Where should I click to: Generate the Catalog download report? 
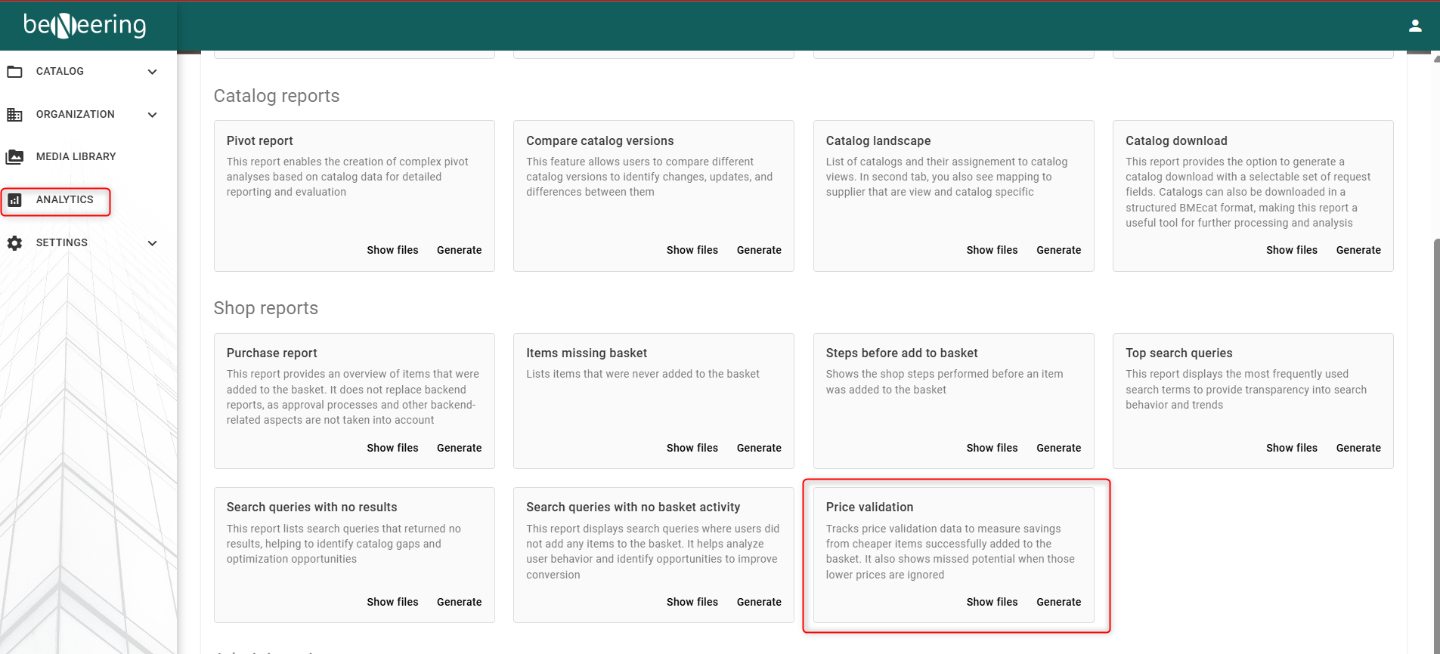(x=1358, y=250)
